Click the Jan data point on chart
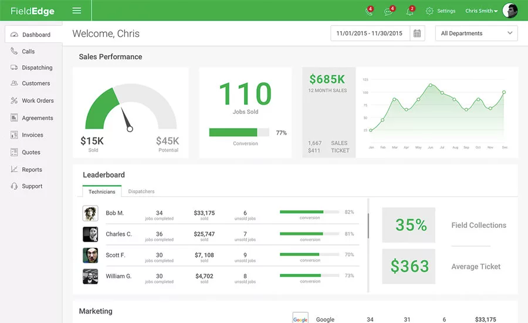Image resolution: width=528 pixels, height=323 pixels. click(x=371, y=130)
